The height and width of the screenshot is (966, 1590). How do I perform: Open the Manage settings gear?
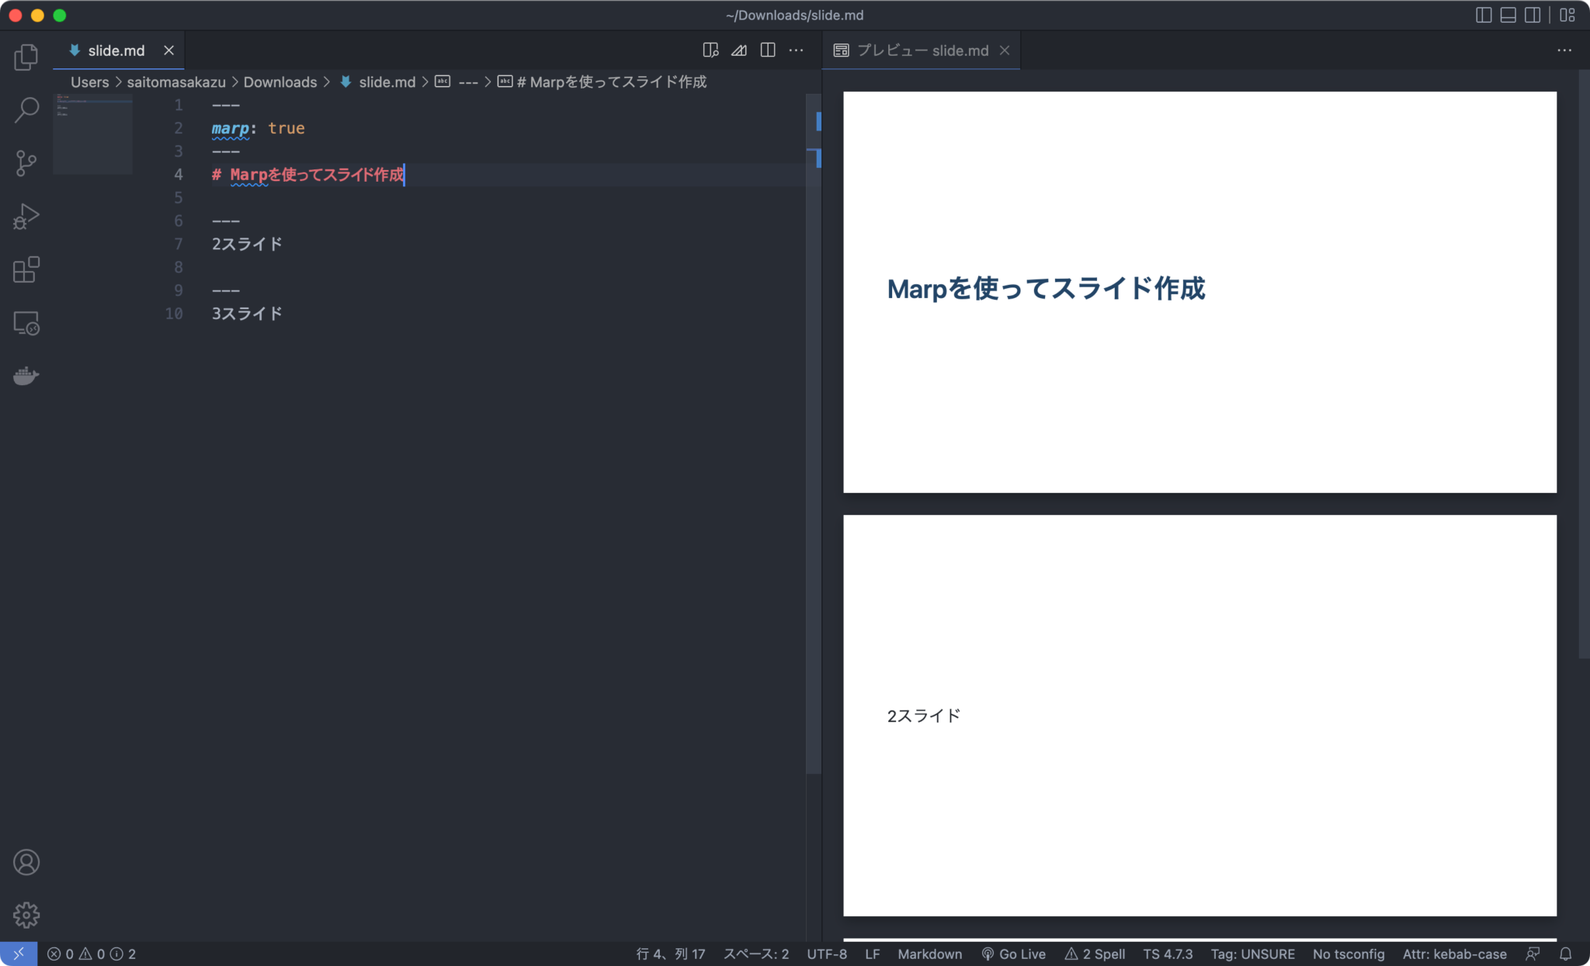pos(26,915)
